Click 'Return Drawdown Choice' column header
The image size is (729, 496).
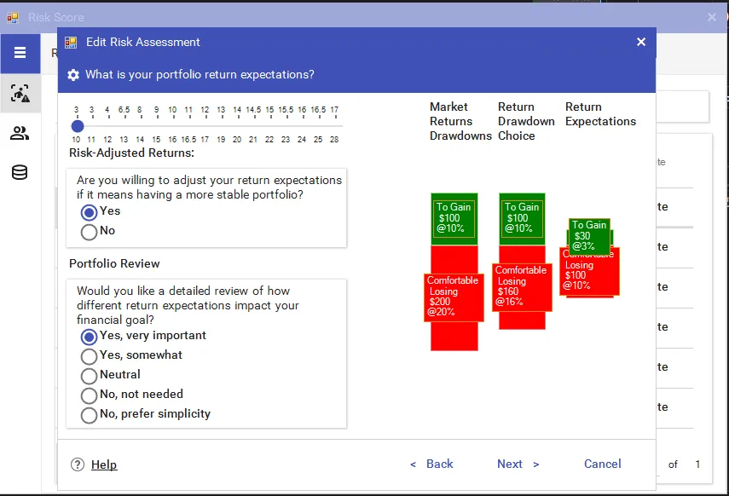coord(526,121)
